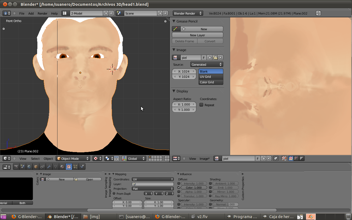Open the Particles properties tab
The image size is (352, 220).
[75, 167]
